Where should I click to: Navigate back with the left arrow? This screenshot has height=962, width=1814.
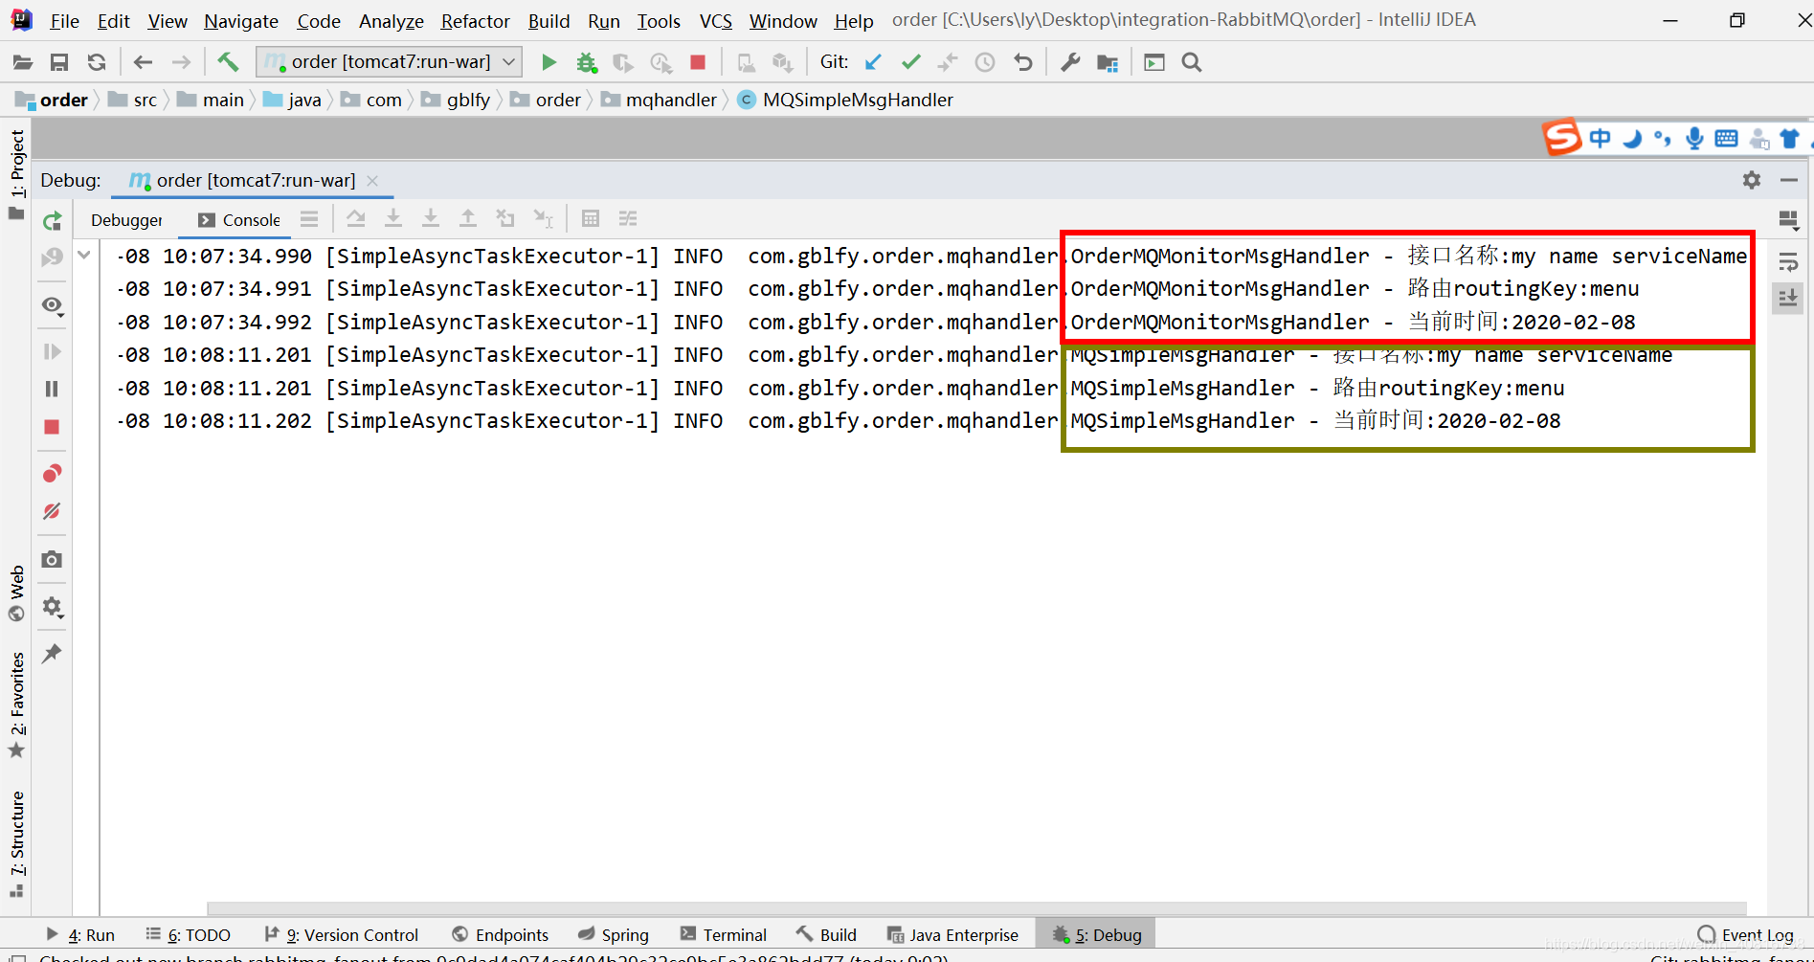click(144, 62)
